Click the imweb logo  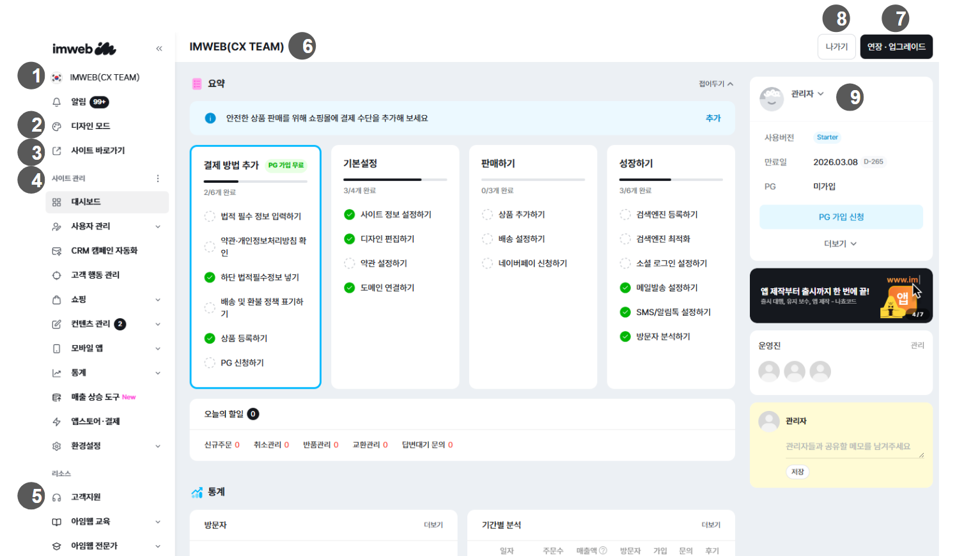coord(84,49)
